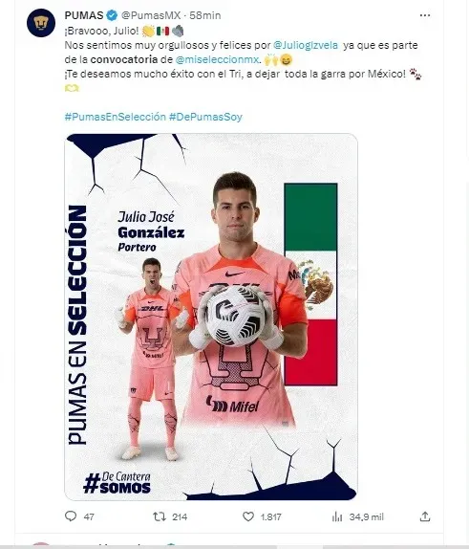Open hashtag #PumasEnSelección
469x549 pixels.
pos(115,117)
